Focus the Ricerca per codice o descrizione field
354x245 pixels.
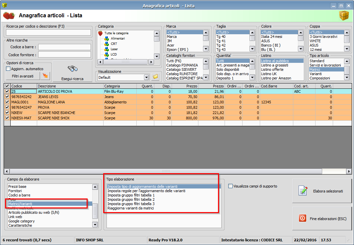pos(48,33)
